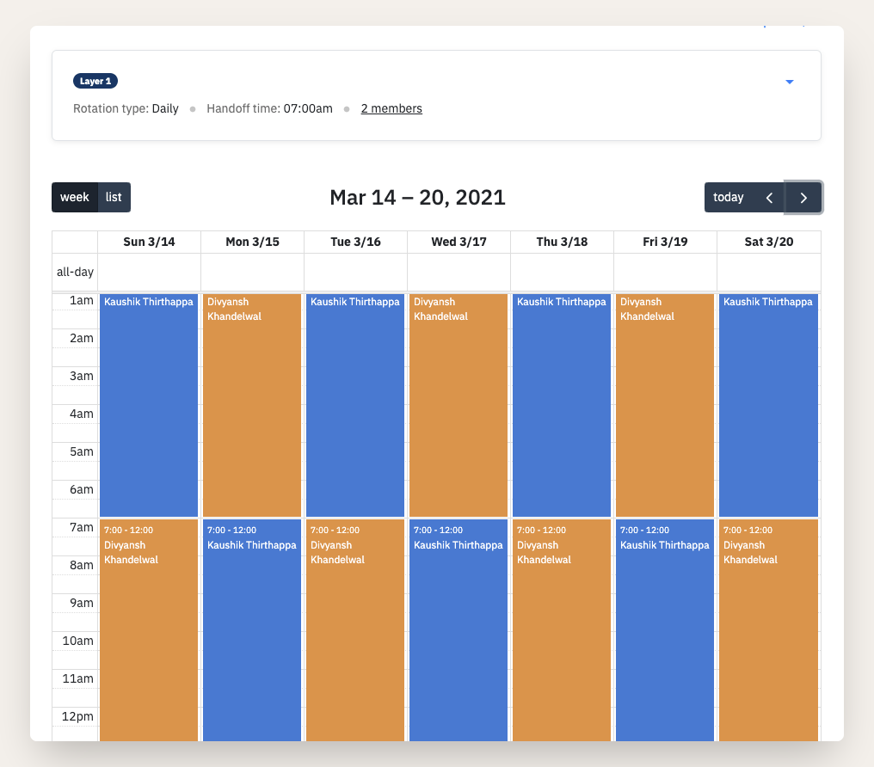Click the Layer 1 badge
The width and height of the screenshot is (874, 767).
[95, 82]
